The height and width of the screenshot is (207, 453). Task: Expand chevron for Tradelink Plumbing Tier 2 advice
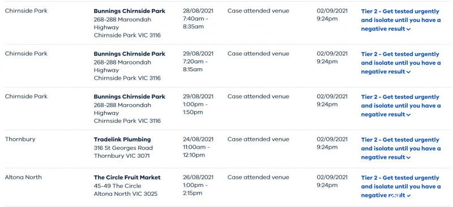tap(408, 158)
